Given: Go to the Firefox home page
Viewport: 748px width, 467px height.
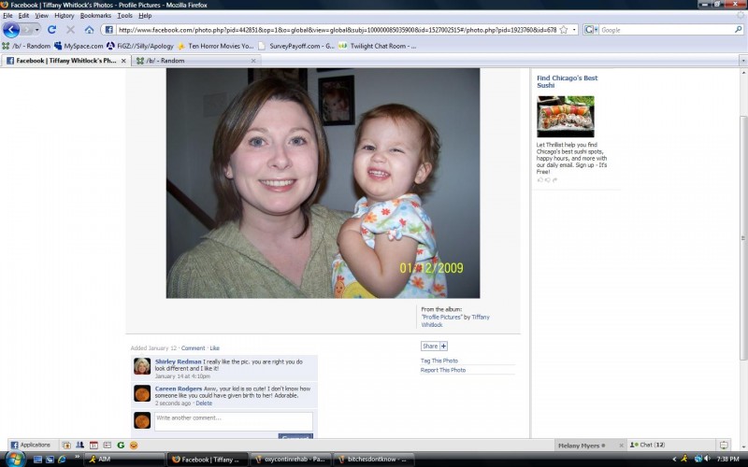Looking at the screenshot, I should coord(89,30).
